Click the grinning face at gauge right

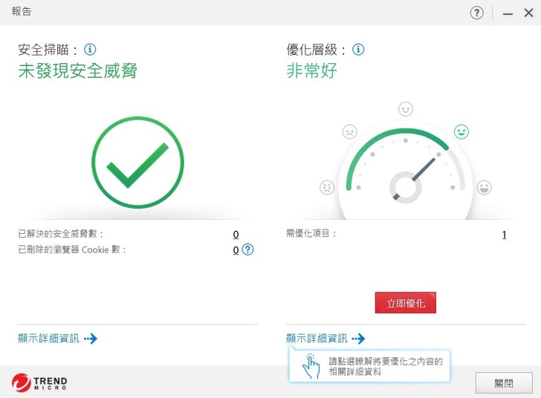tap(484, 187)
